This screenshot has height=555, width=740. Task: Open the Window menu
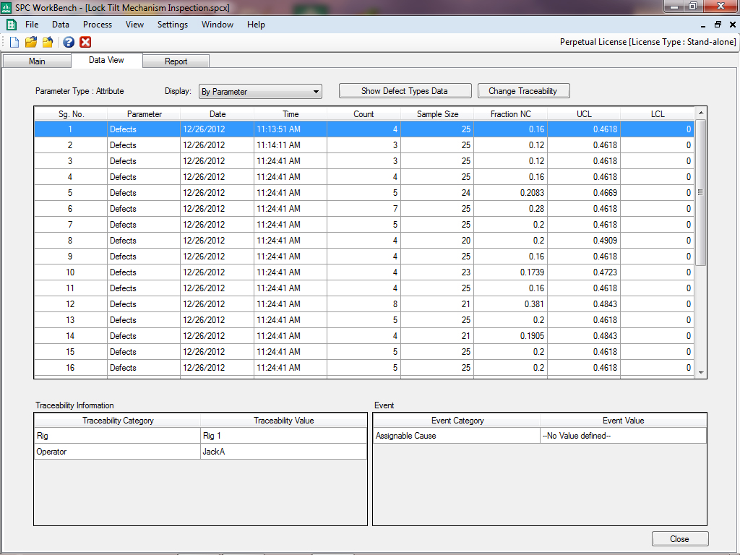click(218, 25)
